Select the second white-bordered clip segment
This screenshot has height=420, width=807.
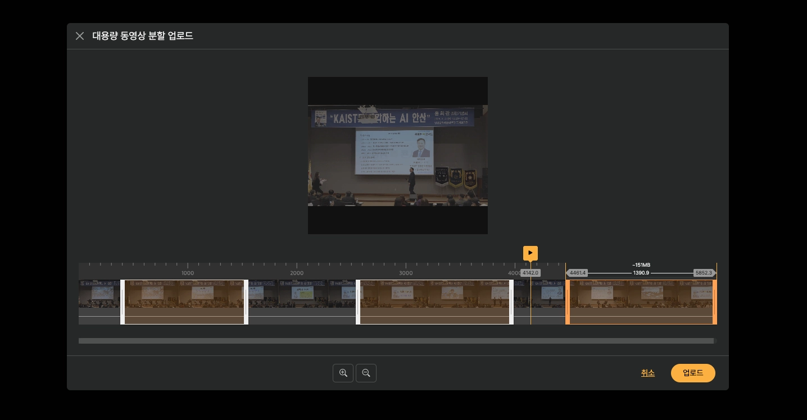tap(434, 302)
